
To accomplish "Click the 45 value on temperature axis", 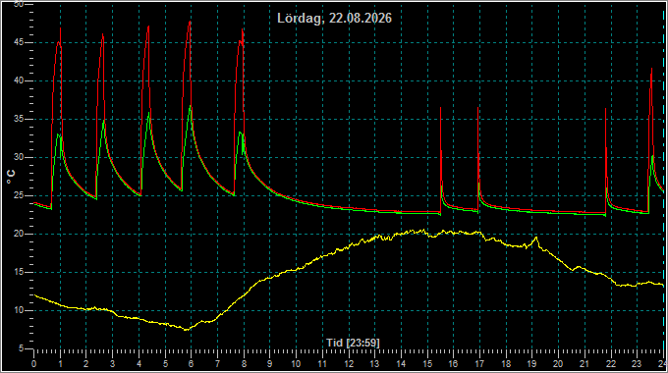I will pos(19,42).
